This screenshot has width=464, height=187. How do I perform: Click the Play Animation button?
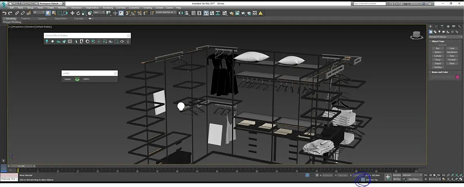[x=434, y=175]
